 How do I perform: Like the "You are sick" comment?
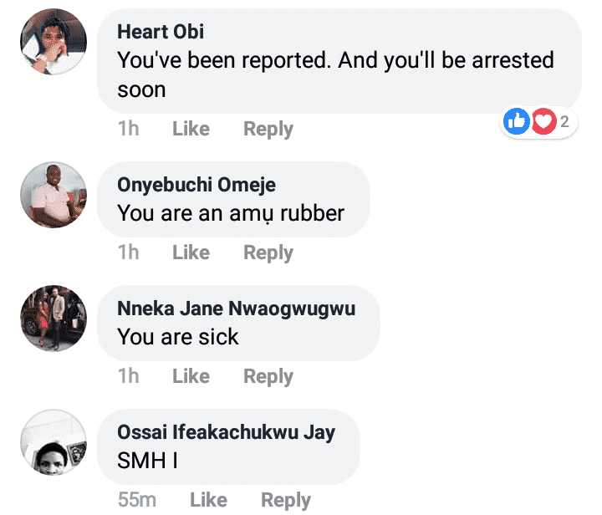point(191,376)
